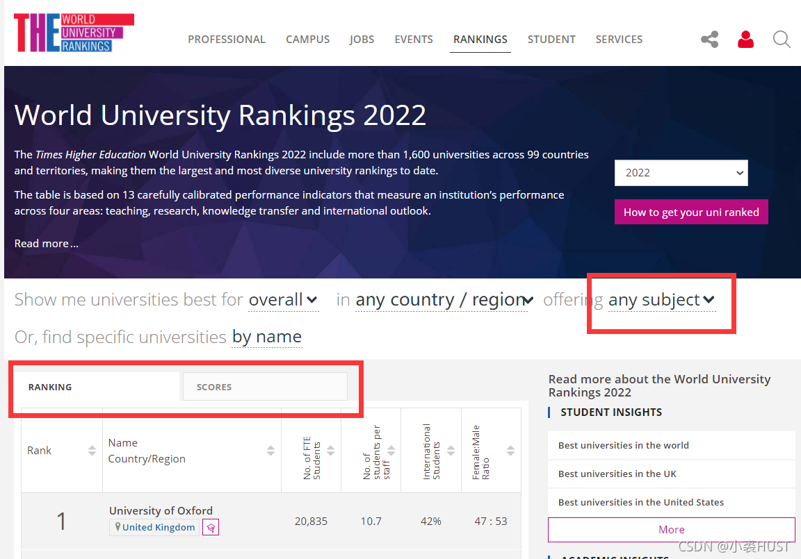The width and height of the screenshot is (801, 559).
Task: Click the 'STUDENT INSIGHTS' heading
Action: click(x=611, y=412)
